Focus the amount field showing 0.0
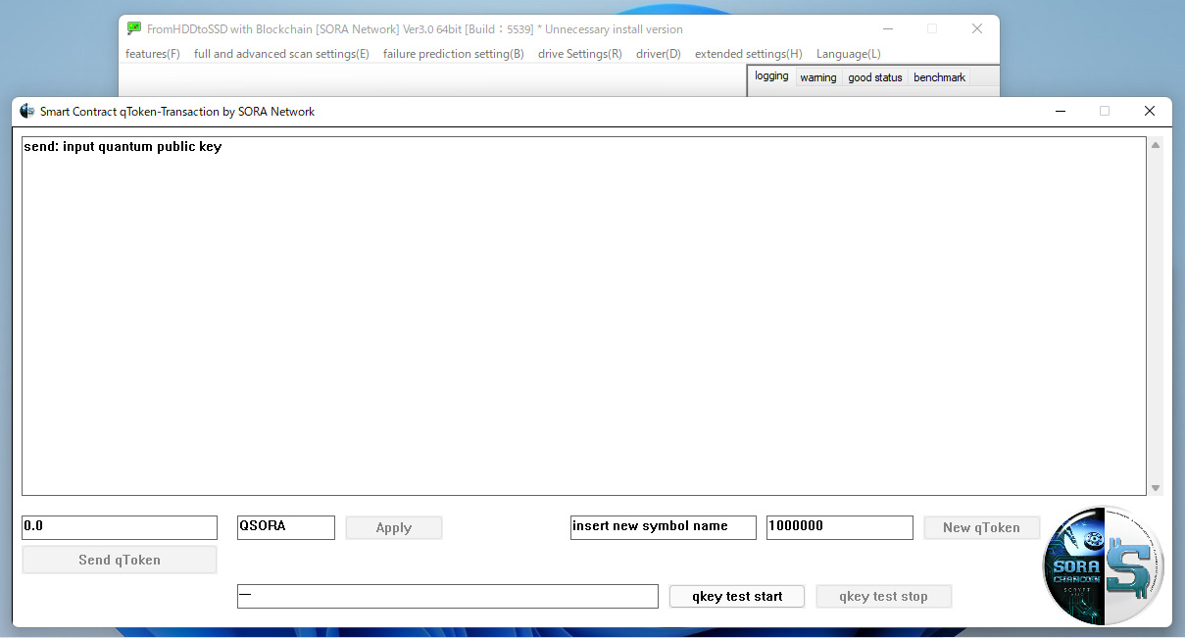Viewport: 1185px width, 638px height. [120, 527]
